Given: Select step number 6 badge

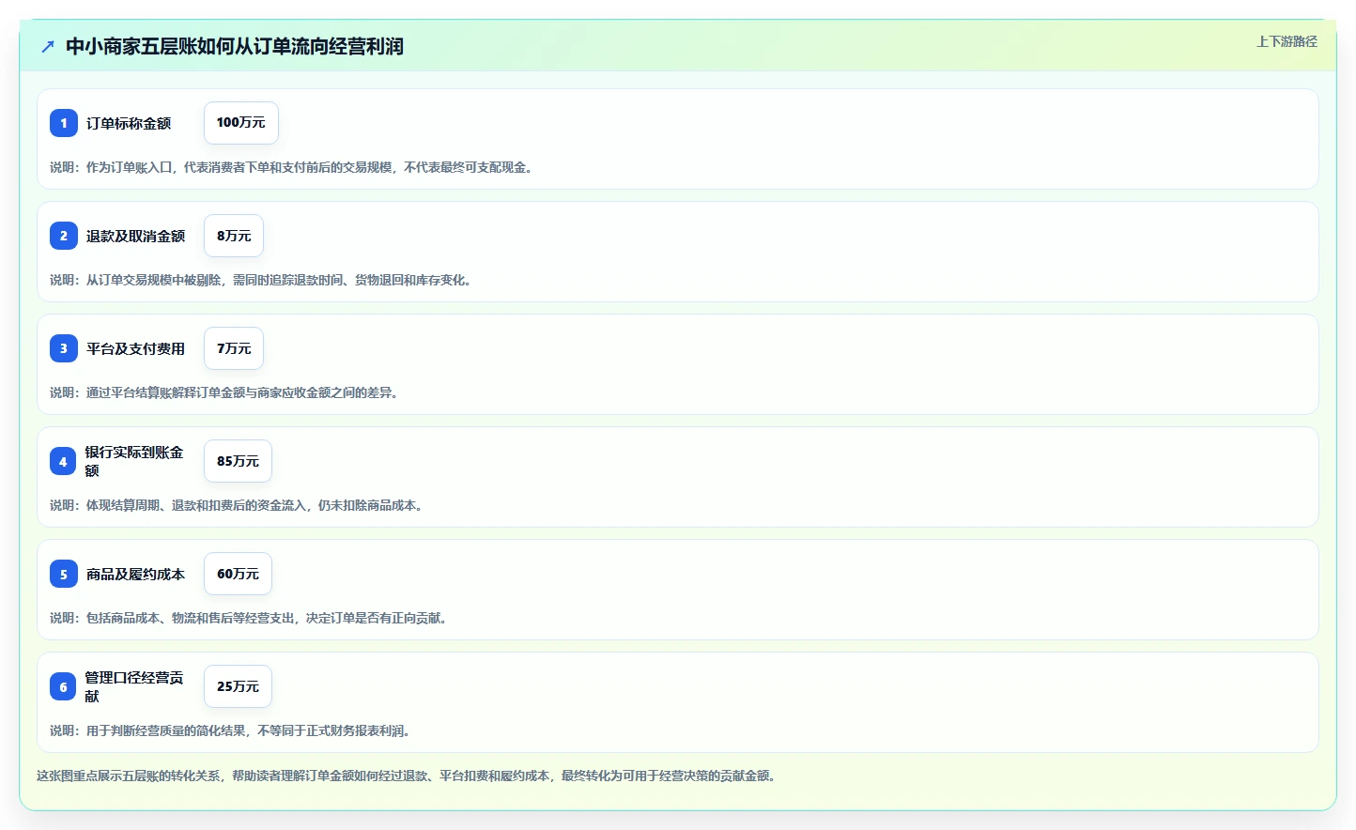Looking at the screenshot, I should (63, 686).
